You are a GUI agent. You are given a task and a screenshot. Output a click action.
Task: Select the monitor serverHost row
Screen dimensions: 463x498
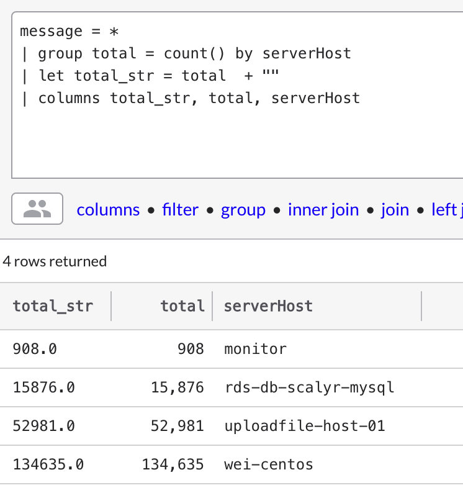click(255, 349)
